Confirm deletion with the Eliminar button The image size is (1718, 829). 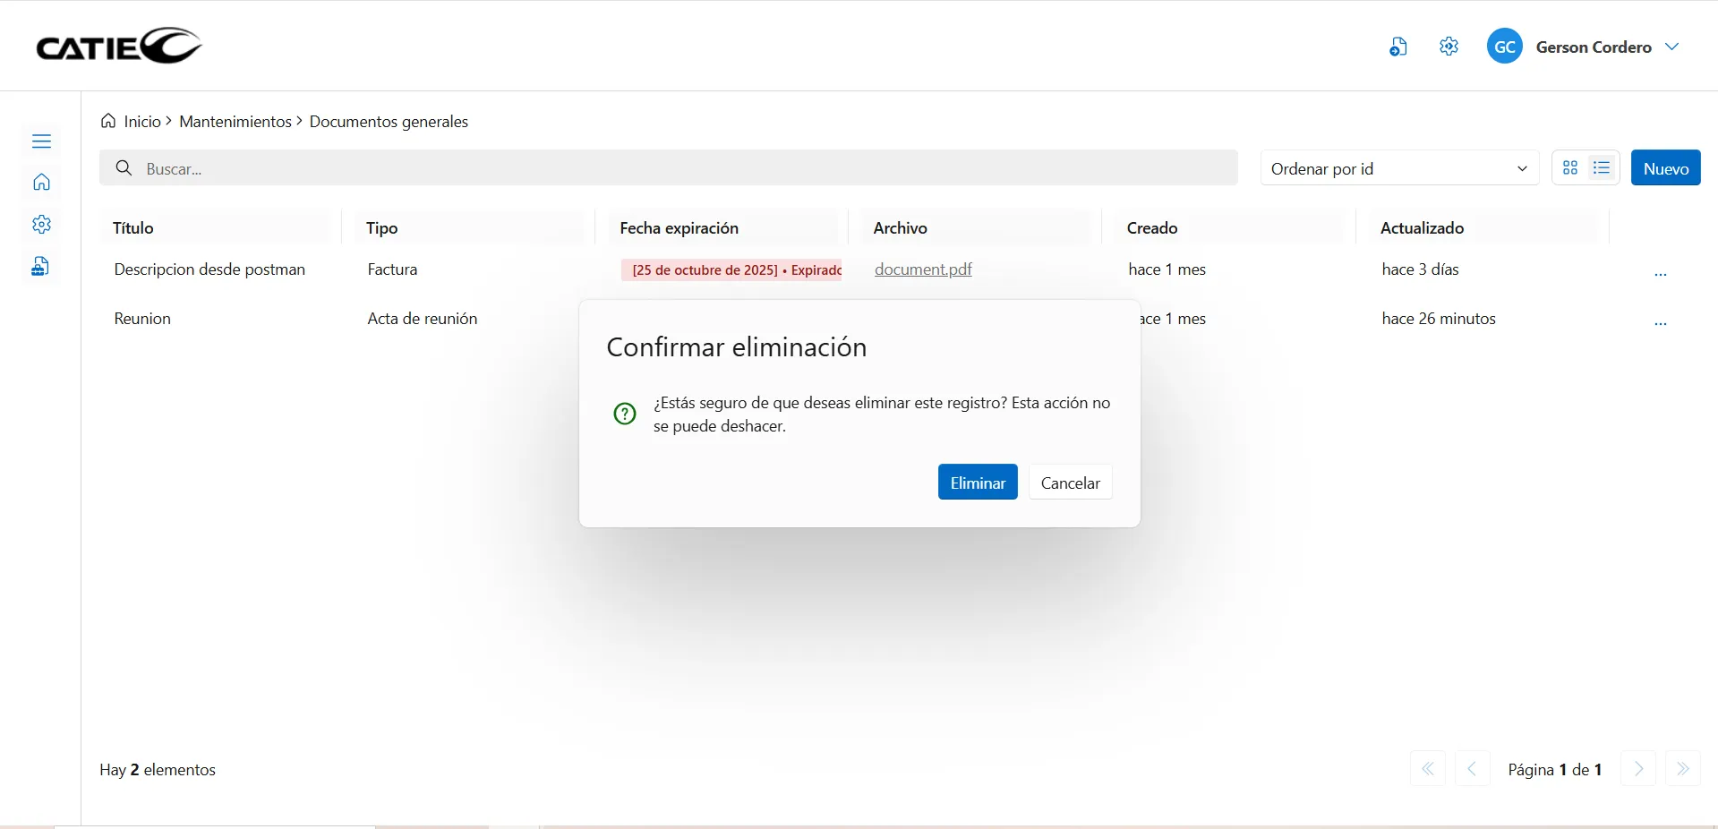977,483
